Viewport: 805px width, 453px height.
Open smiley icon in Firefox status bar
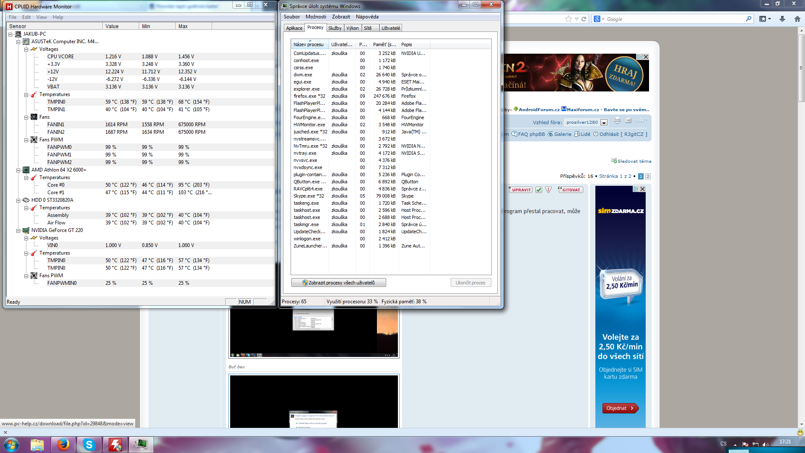pyautogui.click(x=800, y=432)
